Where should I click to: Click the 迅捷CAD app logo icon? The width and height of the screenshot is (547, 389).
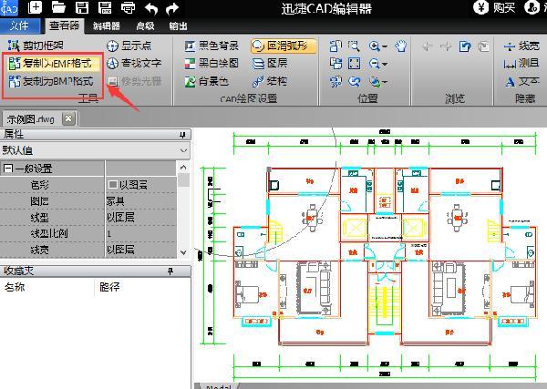[9, 7]
